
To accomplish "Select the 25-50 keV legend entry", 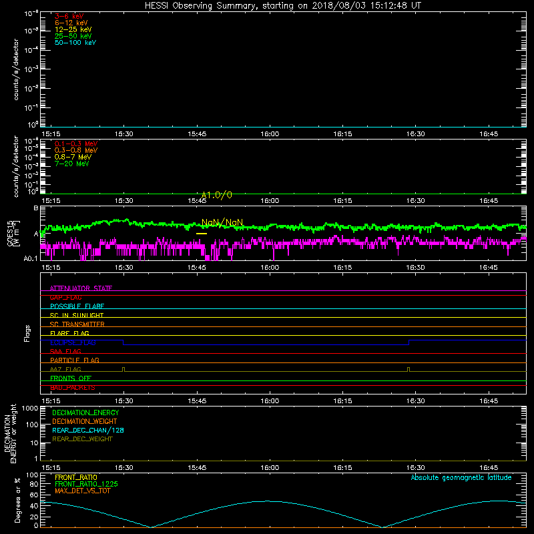I will pos(73,36).
